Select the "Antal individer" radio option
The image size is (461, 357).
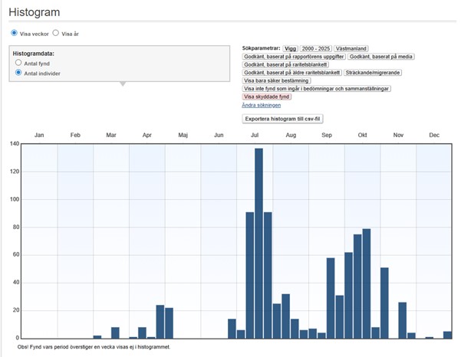19,72
